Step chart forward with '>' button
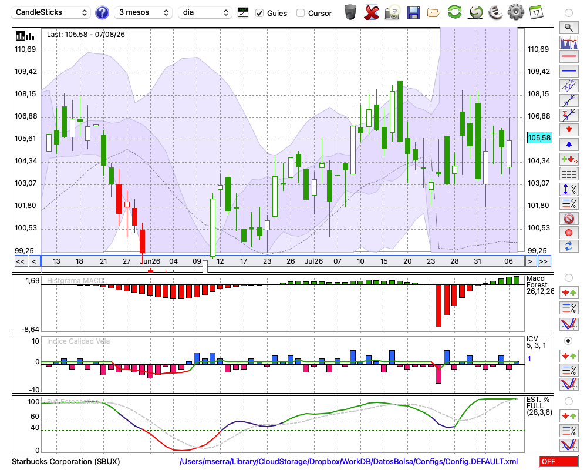The height and width of the screenshot is (470, 587). click(x=529, y=261)
